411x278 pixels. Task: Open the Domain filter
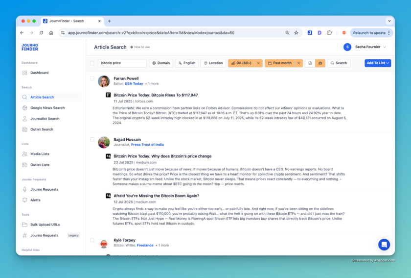coord(161,63)
